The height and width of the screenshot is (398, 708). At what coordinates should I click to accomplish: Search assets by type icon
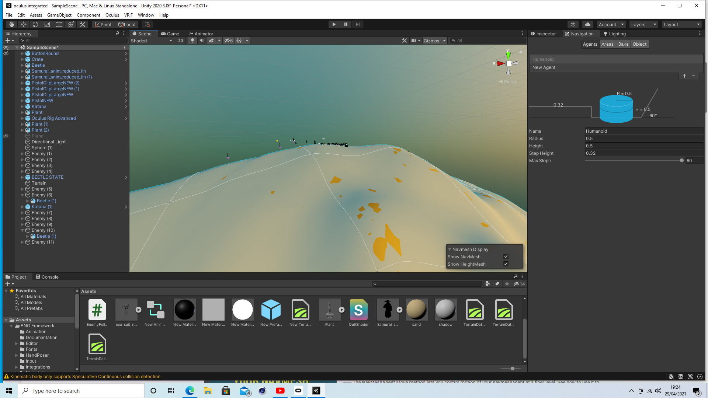coord(488,284)
